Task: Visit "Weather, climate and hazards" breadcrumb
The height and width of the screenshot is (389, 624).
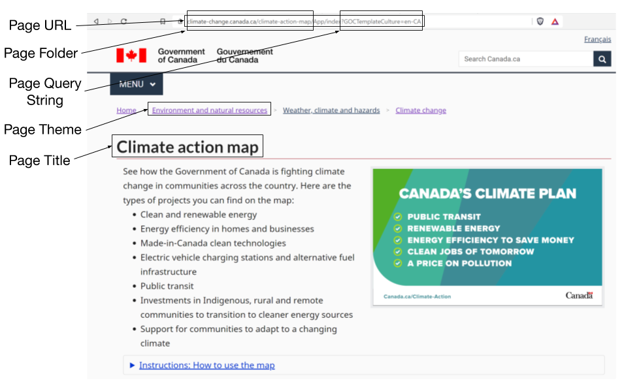Action: click(x=331, y=110)
